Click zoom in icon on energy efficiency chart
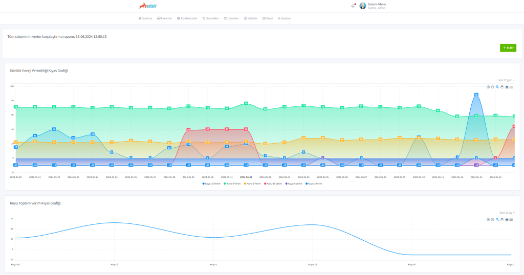 488,87
